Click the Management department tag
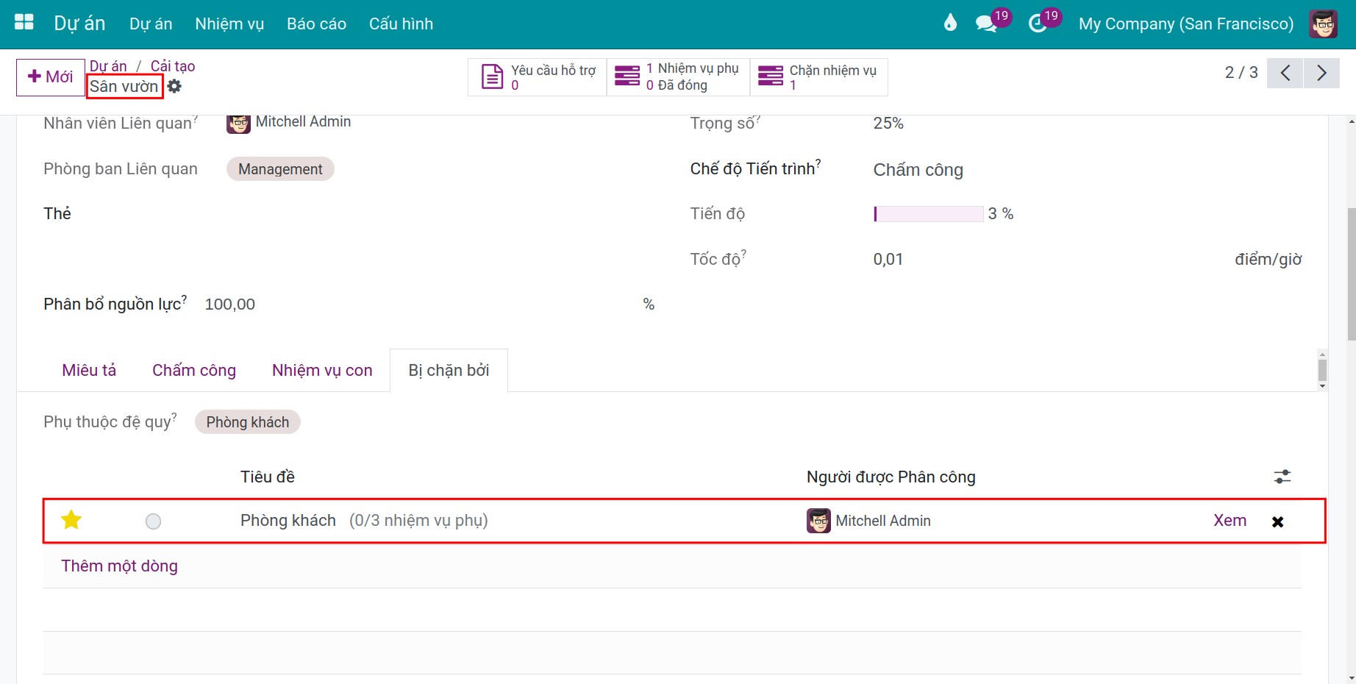The width and height of the screenshot is (1356, 684). point(280,169)
